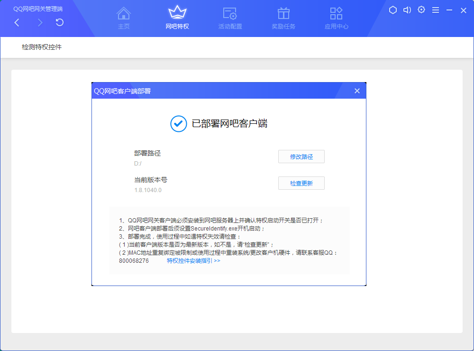Click the hexagon skin icon in title bar
This screenshot has width=474, height=351.
point(392,9)
